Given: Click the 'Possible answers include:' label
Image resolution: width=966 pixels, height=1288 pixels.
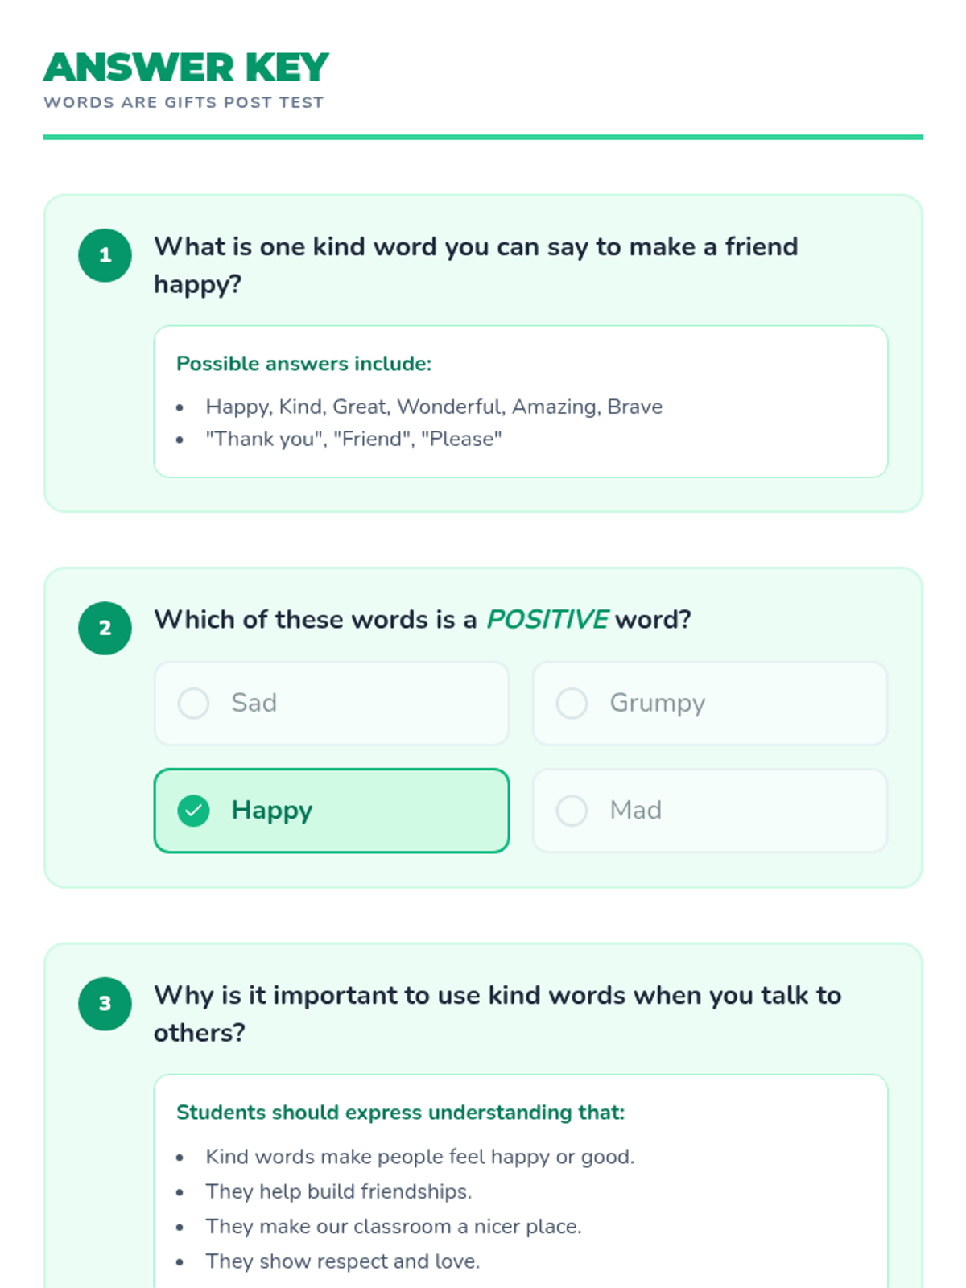Looking at the screenshot, I should pyautogui.click(x=303, y=364).
